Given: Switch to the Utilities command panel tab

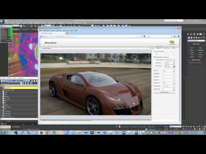Looking at the screenshot, I should [204, 34].
